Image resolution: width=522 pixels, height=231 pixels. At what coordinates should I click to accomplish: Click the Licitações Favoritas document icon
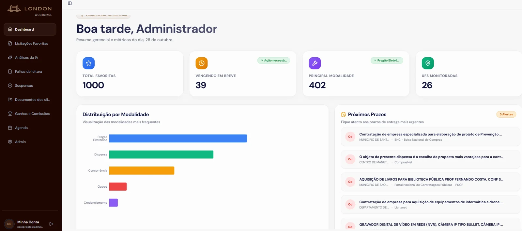pyautogui.click(x=10, y=43)
